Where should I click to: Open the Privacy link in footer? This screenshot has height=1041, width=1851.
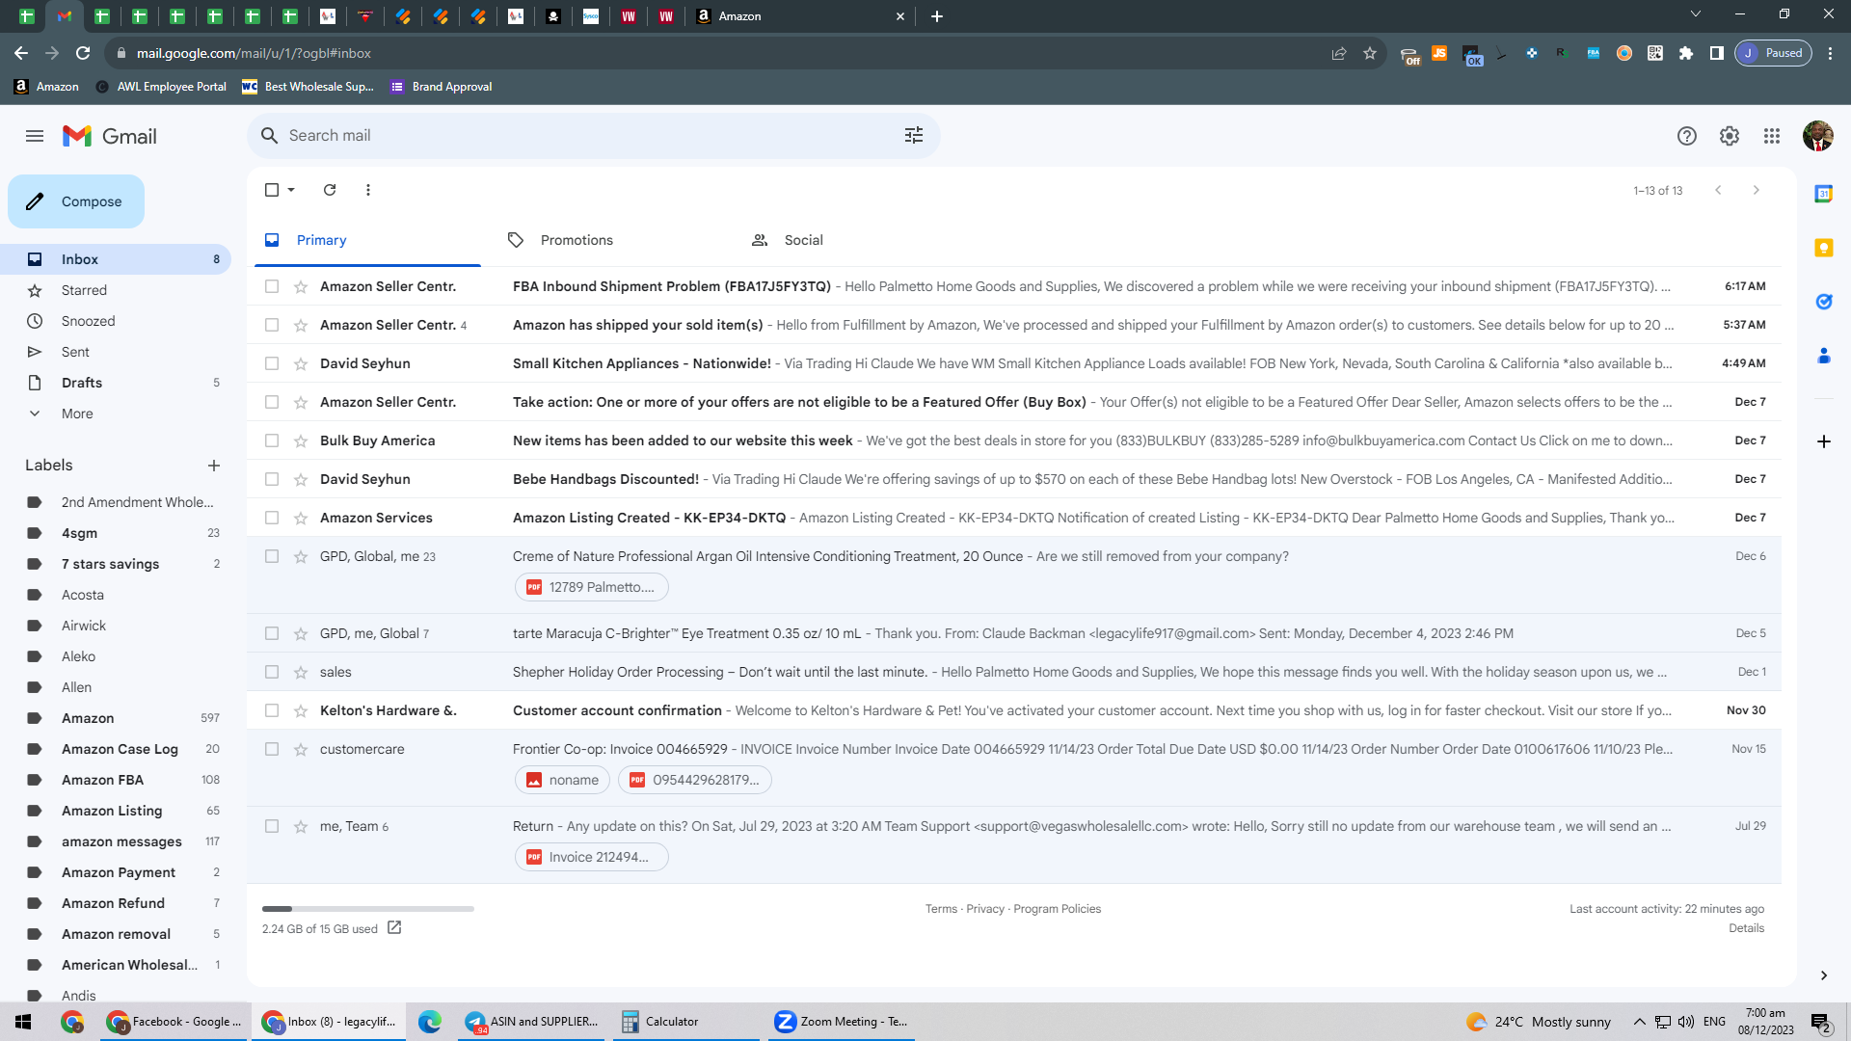[985, 909]
